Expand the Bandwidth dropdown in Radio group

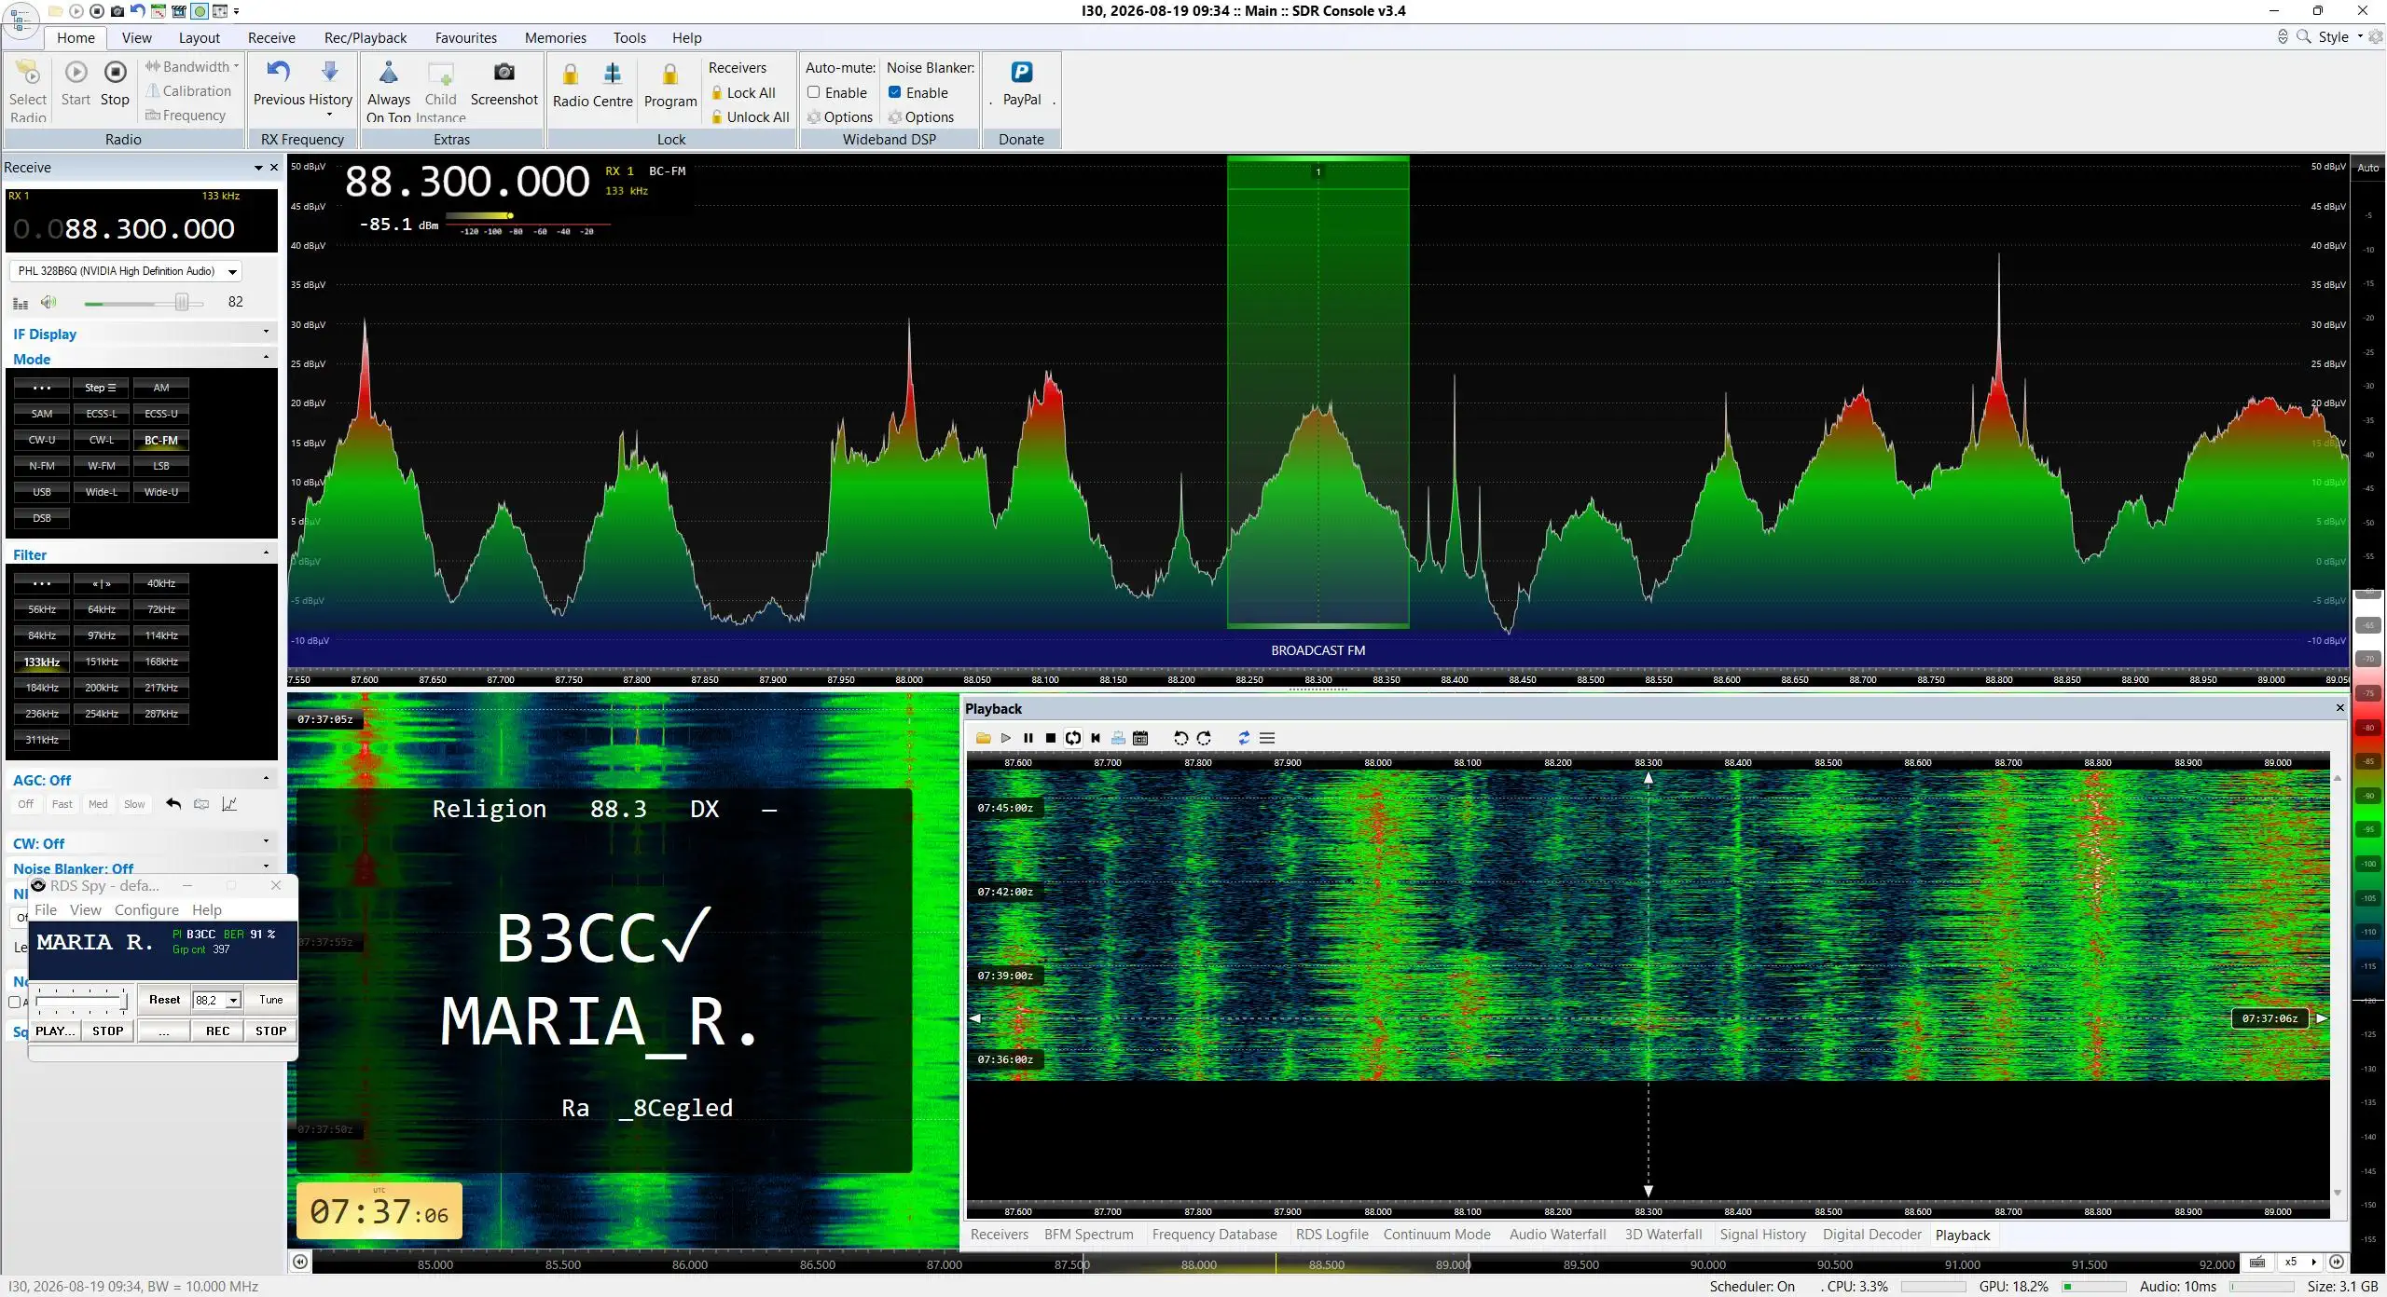tap(192, 66)
